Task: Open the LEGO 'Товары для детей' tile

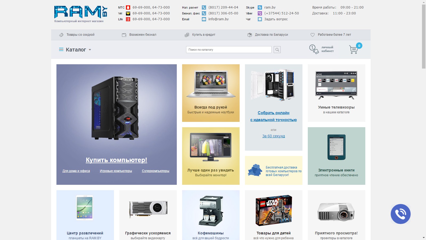Action: point(274,215)
